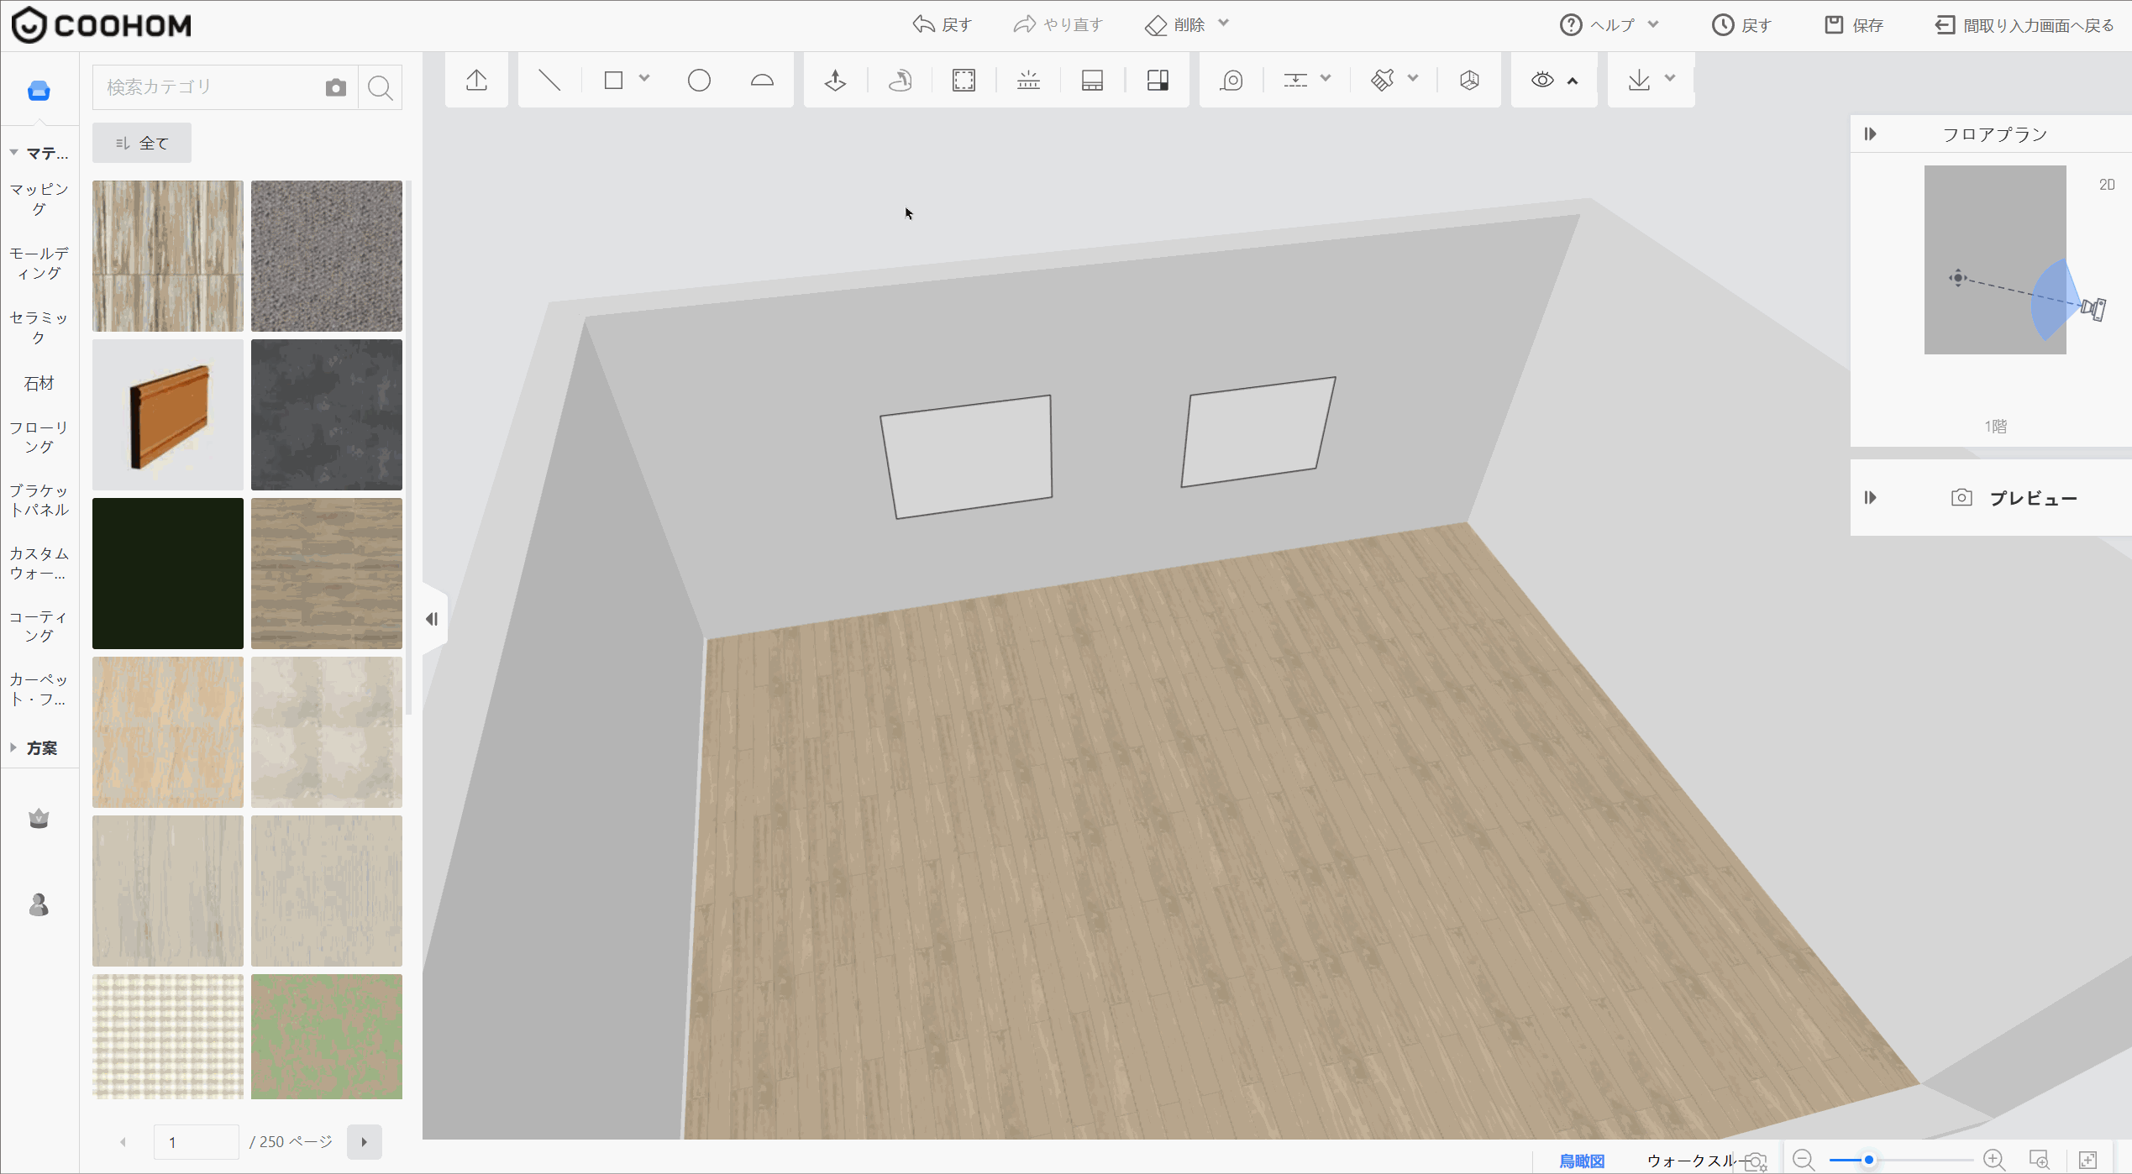The height and width of the screenshot is (1174, 2132).
Task: Pick the dark gray stone material swatch
Action: tap(327, 415)
